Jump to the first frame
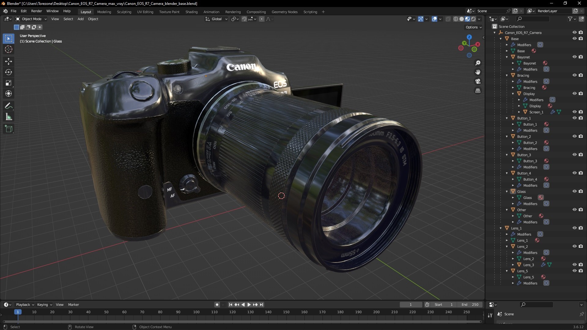 [231, 305]
